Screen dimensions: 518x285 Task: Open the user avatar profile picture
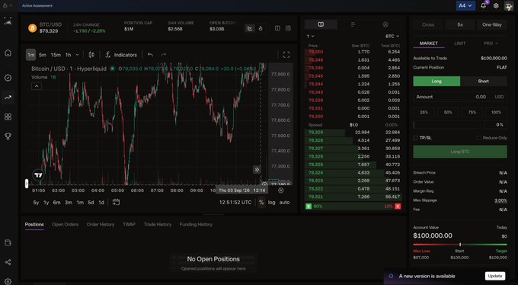pos(508,5)
